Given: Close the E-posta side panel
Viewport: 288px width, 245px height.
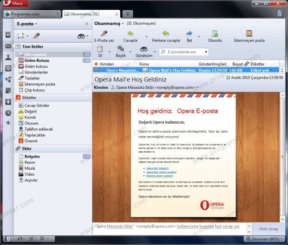Looking at the screenshot, I should [x=87, y=24].
